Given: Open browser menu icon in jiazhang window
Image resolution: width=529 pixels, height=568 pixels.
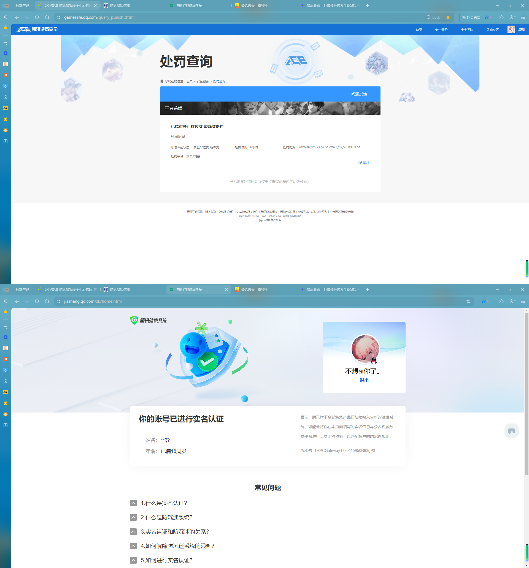Looking at the screenshot, I should pos(523,301).
